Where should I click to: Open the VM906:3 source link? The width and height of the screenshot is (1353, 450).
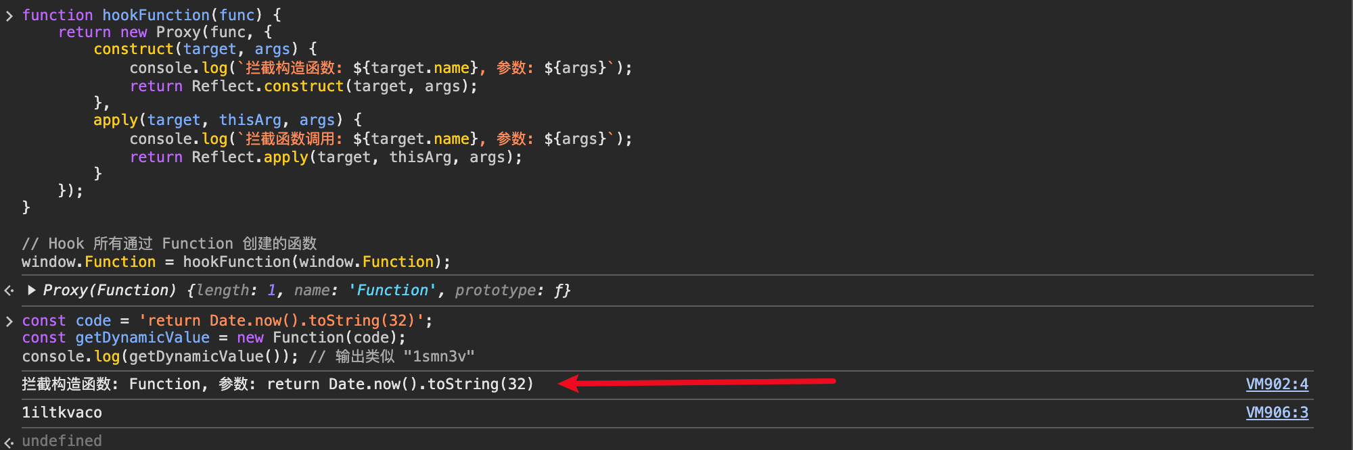point(1277,413)
